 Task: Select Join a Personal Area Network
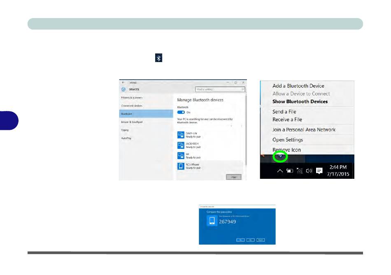point(304,129)
